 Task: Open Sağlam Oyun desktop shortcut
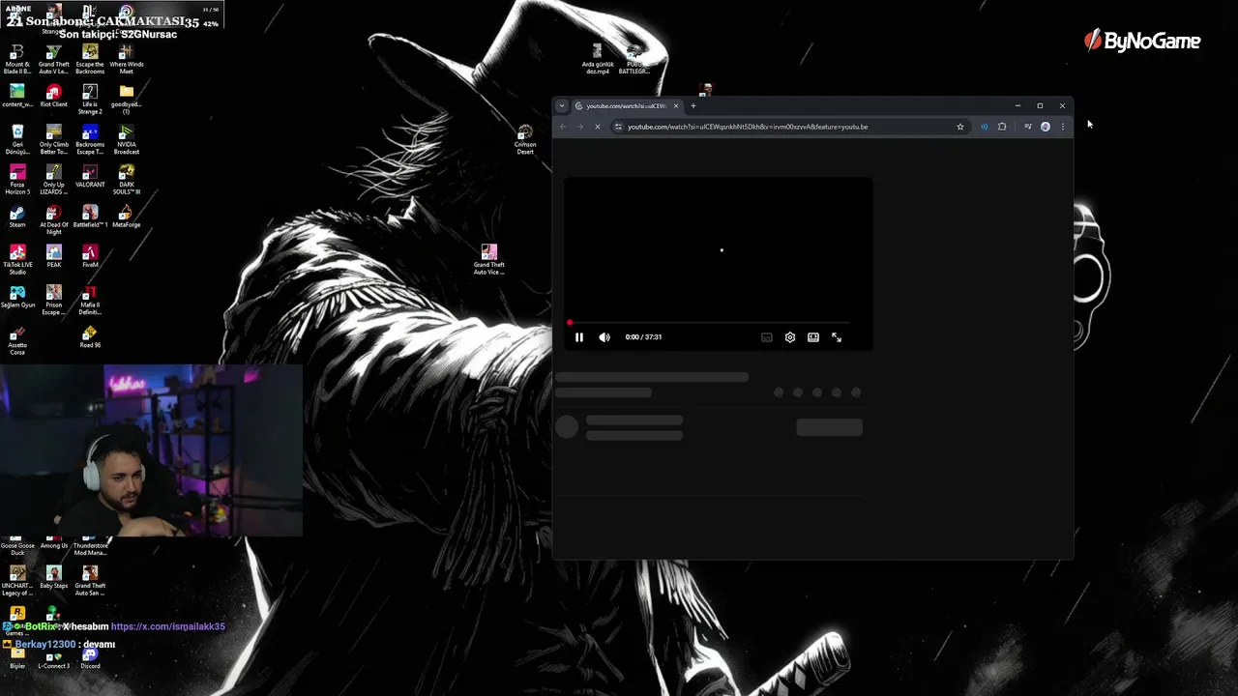[17, 297]
